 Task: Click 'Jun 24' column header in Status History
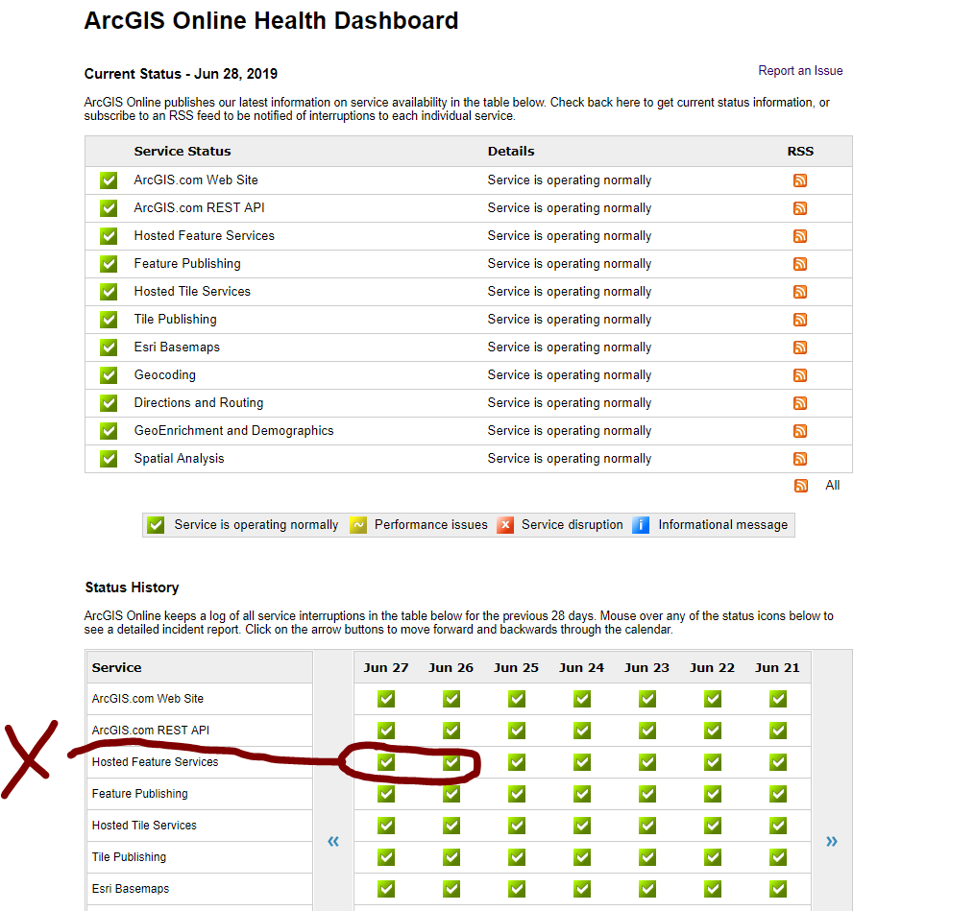[581, 667]
